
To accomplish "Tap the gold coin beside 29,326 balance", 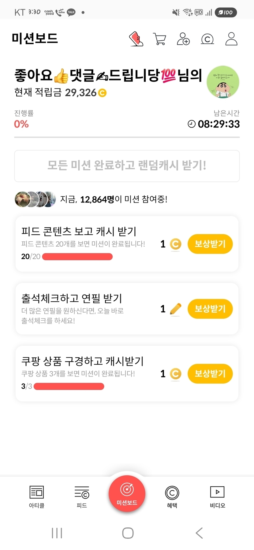I will pos(102,93).
